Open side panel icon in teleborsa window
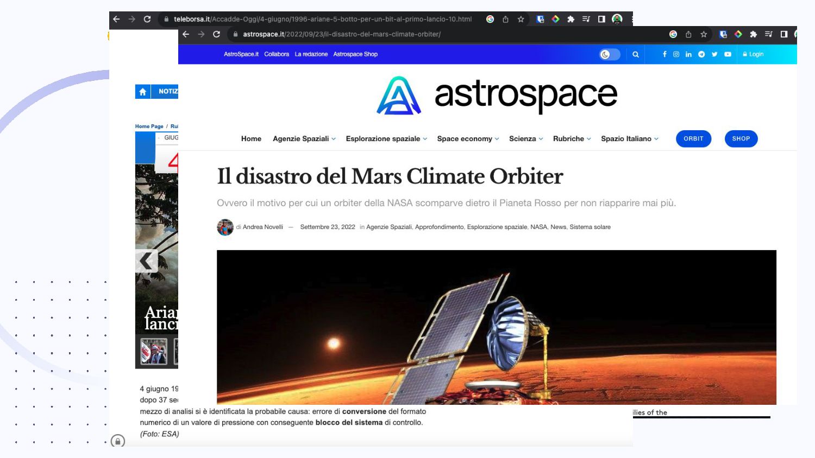815x458 pixels. pyautogui.click(x=601, y=19)
